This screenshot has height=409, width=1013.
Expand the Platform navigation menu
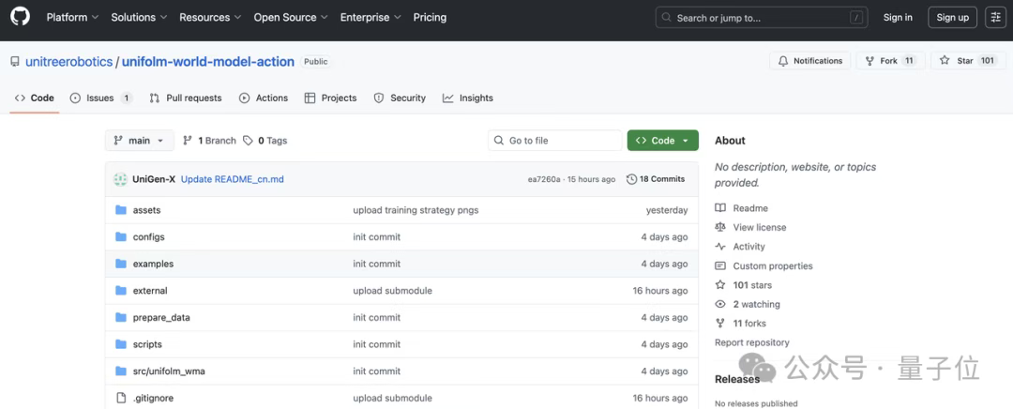(x=72, y=17)
